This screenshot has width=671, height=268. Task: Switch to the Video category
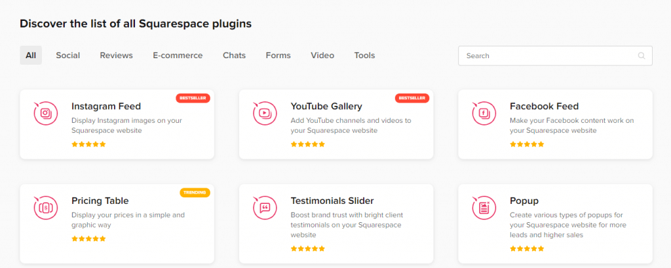(322, 56)
